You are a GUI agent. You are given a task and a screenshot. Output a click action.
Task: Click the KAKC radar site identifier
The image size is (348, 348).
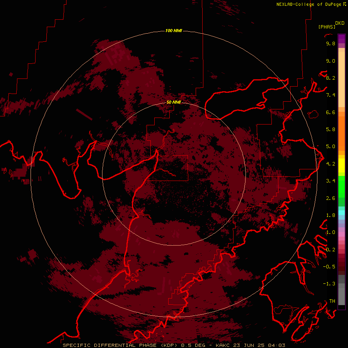coord(223,345)
